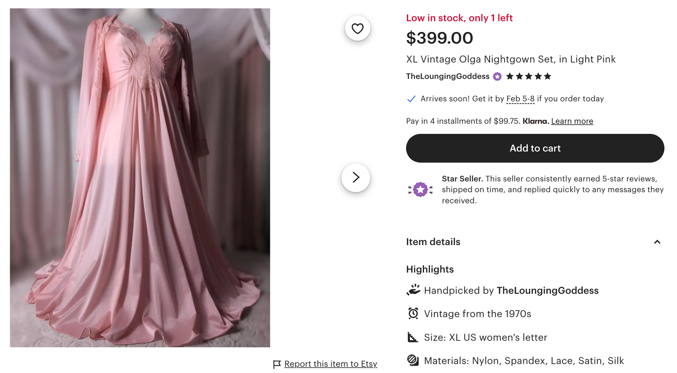Click the large Star Seller burst icon
Screen dimensions: 677x373
pyautogui.click(x=420, y=189)
